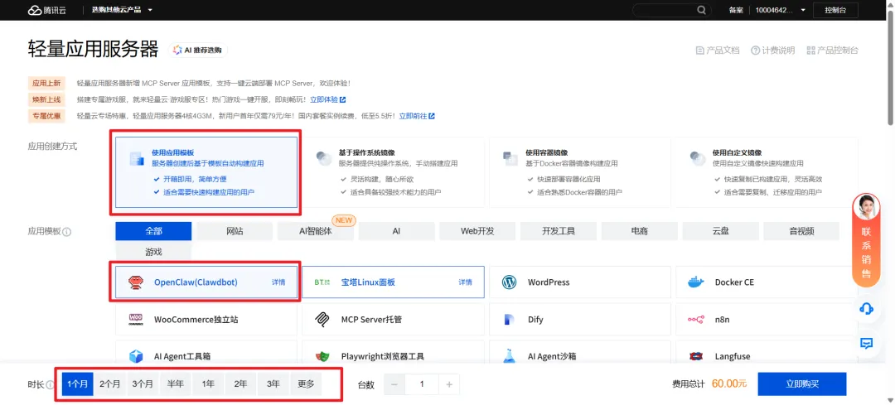Image resolution: width=895 pixels, height=405 pixels.
Task: Switch to the AI智能体 template tab
Action: [316, 231]
